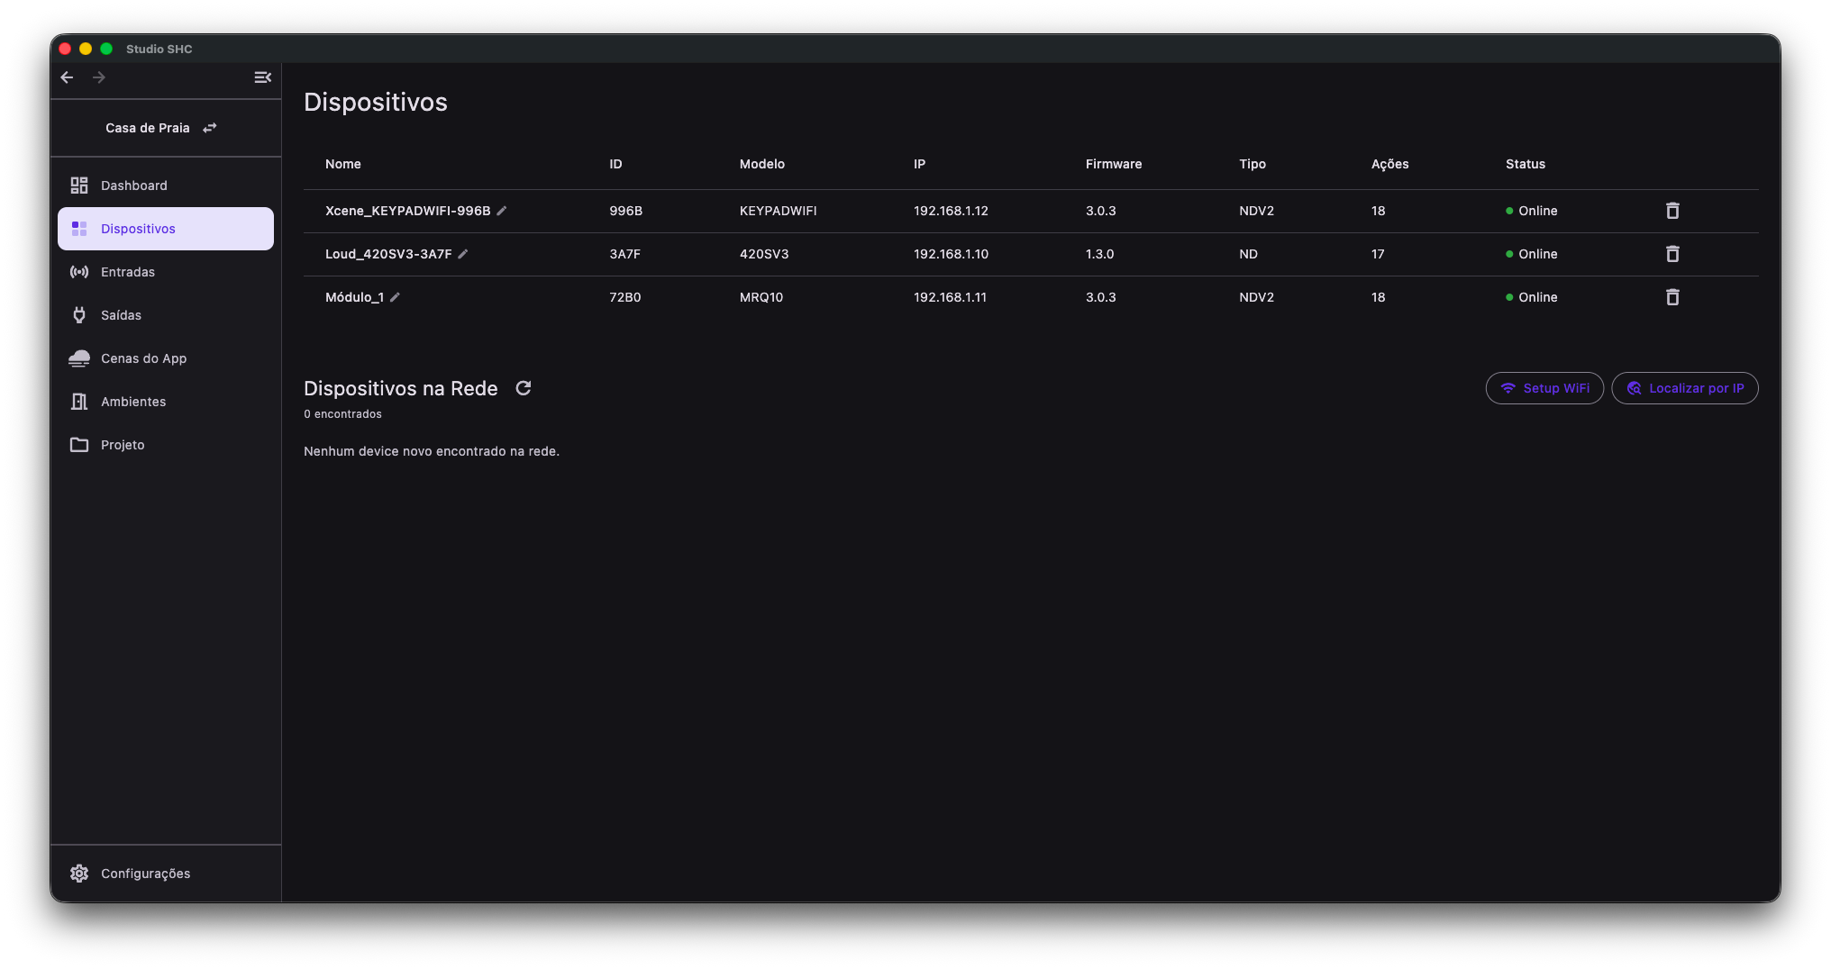The width and height of the screenshot is (1831, 969).
Task: Go back with the left arrow icon
Action: point(67,77)
